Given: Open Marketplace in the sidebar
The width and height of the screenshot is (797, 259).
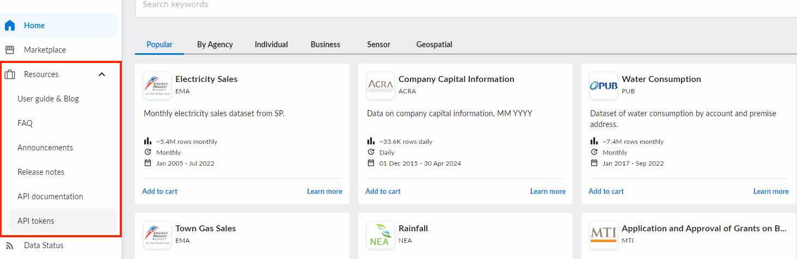Looking at the screenshot, I should [x=59, y=50].
